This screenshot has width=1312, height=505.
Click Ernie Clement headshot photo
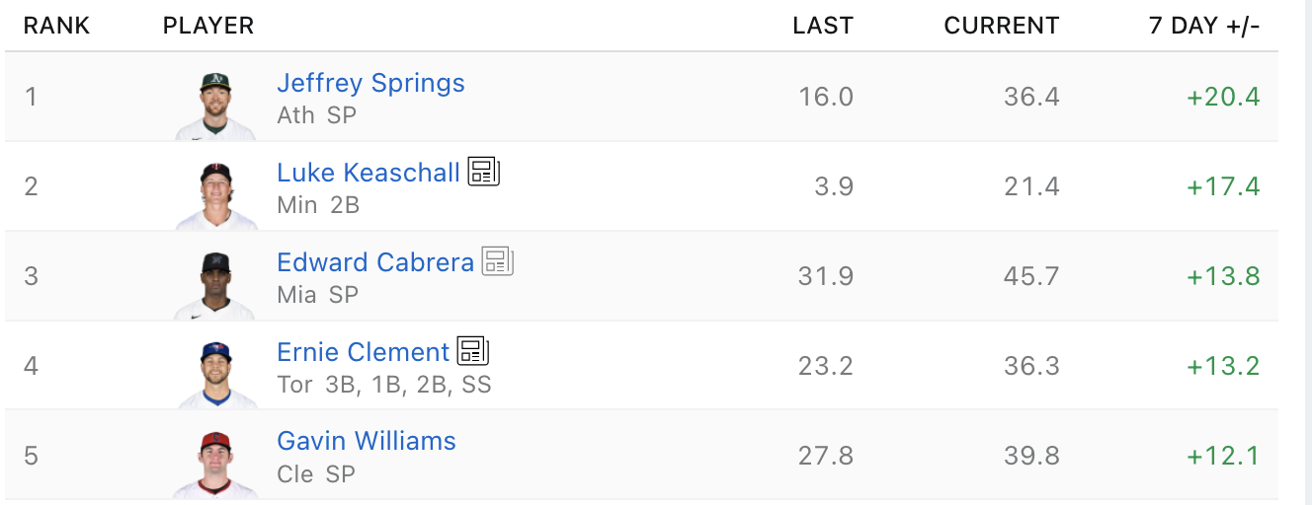(x=215, y=374)
